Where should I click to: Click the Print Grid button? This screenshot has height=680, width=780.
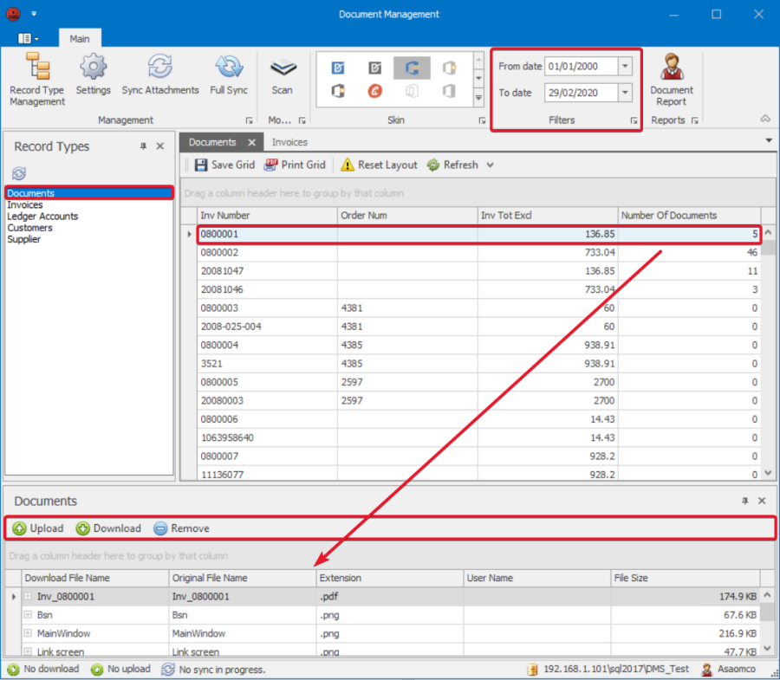coord(295,165)
